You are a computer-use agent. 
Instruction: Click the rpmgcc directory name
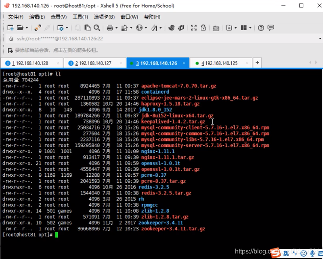point(149,205)
